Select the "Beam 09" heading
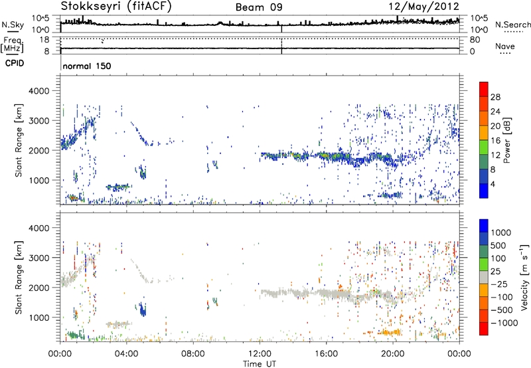The width and height of the screenshot is (531, 368). 259,7
